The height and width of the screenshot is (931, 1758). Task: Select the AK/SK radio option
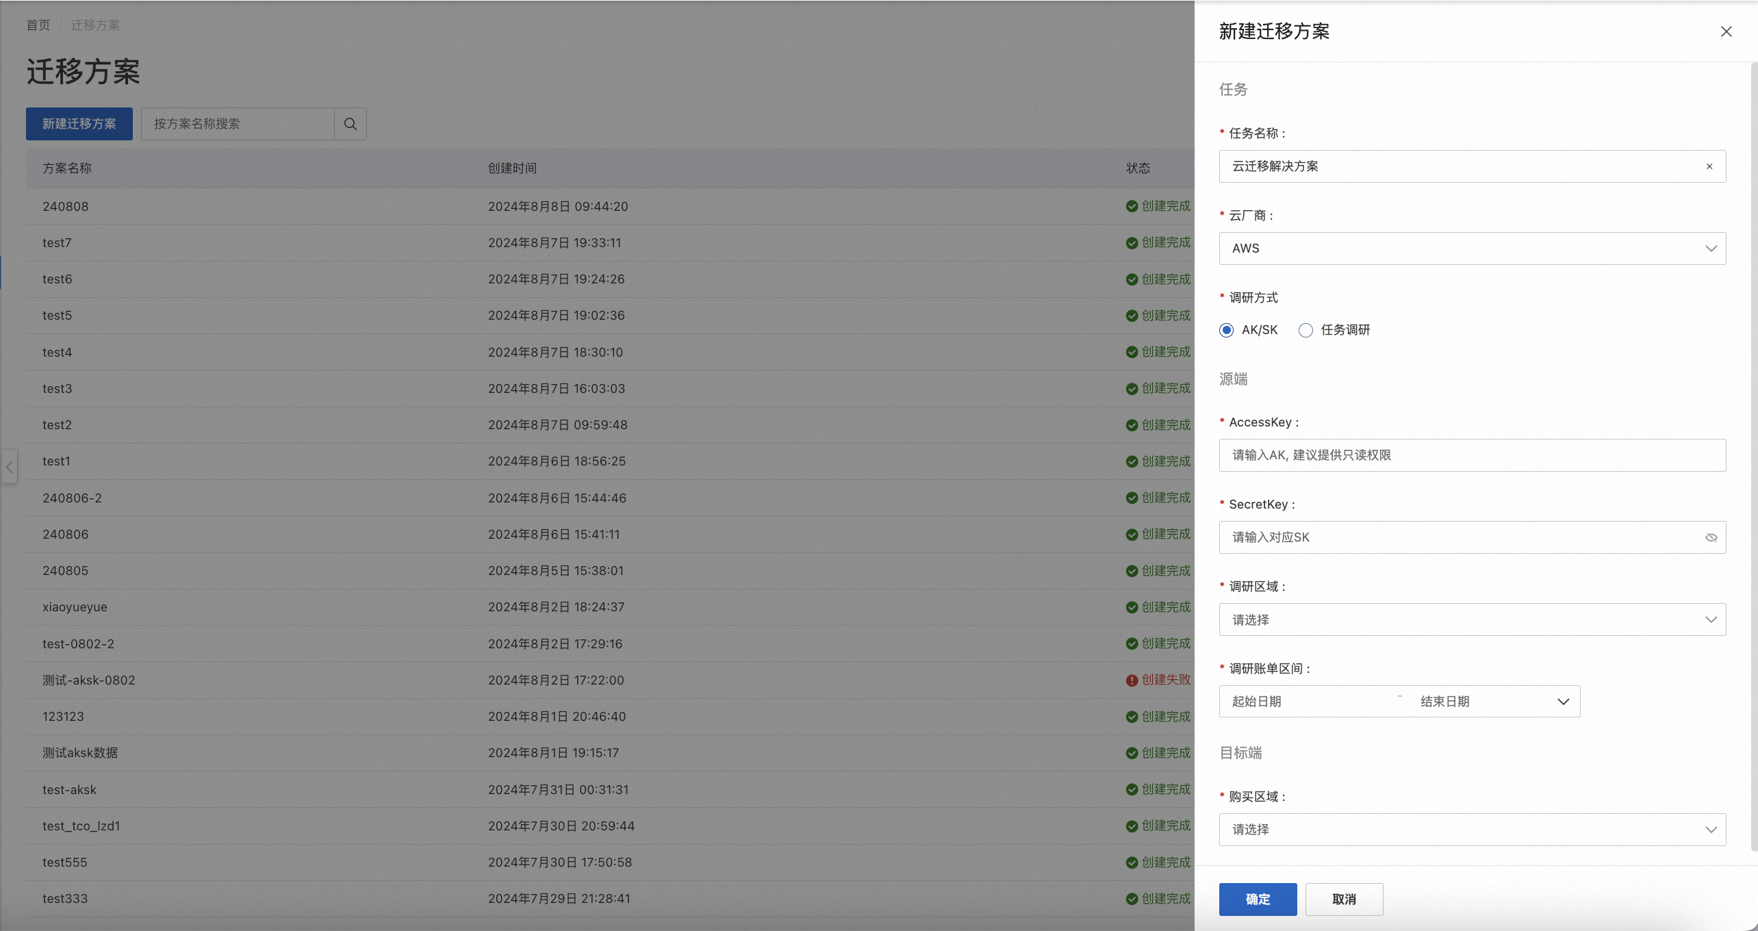point(1226,330)
